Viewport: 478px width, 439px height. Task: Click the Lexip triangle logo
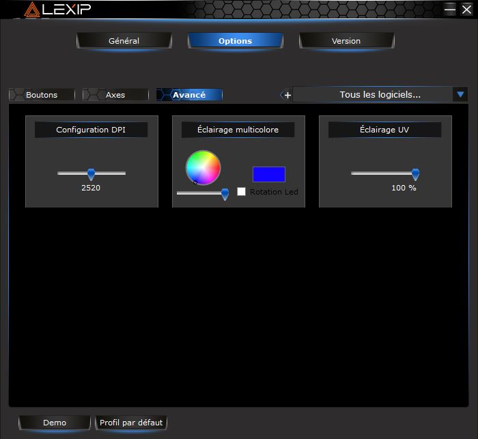[x=31, y=10]
